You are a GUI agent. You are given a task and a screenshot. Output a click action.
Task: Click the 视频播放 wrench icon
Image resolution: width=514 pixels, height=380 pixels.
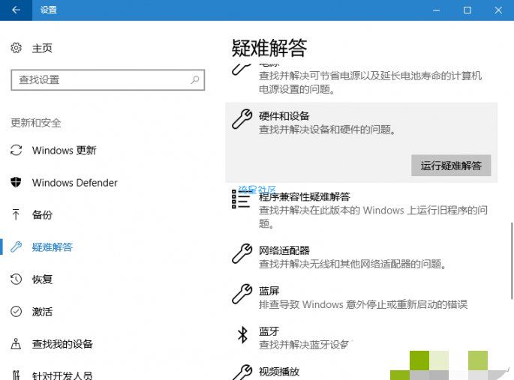point(242,373)
